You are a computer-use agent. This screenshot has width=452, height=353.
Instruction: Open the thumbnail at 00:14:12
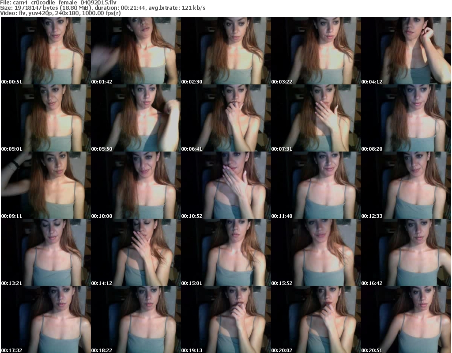coord(136,252)
